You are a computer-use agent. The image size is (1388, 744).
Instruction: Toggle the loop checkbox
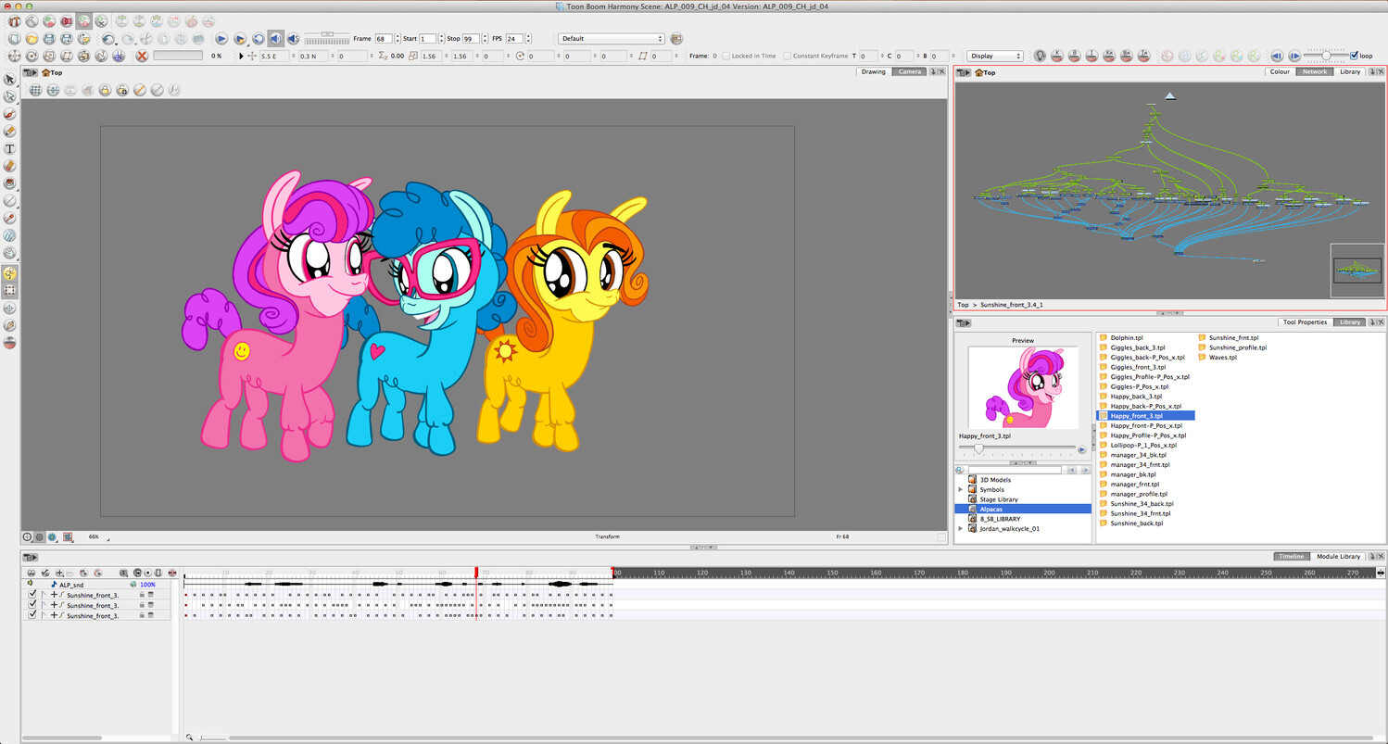1355,56
